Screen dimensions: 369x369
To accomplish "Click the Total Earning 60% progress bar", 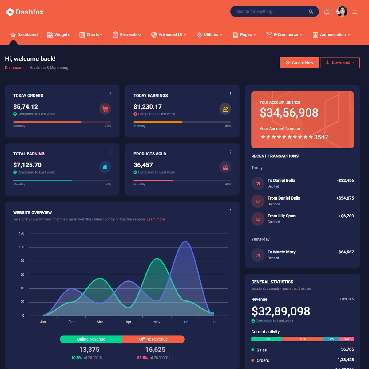I will 62,180.
